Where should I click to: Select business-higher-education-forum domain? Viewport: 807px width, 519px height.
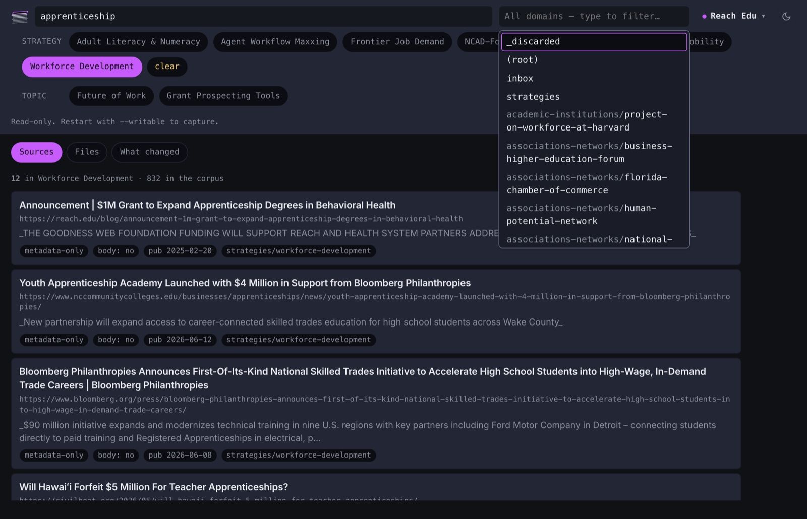pos(594,152)
